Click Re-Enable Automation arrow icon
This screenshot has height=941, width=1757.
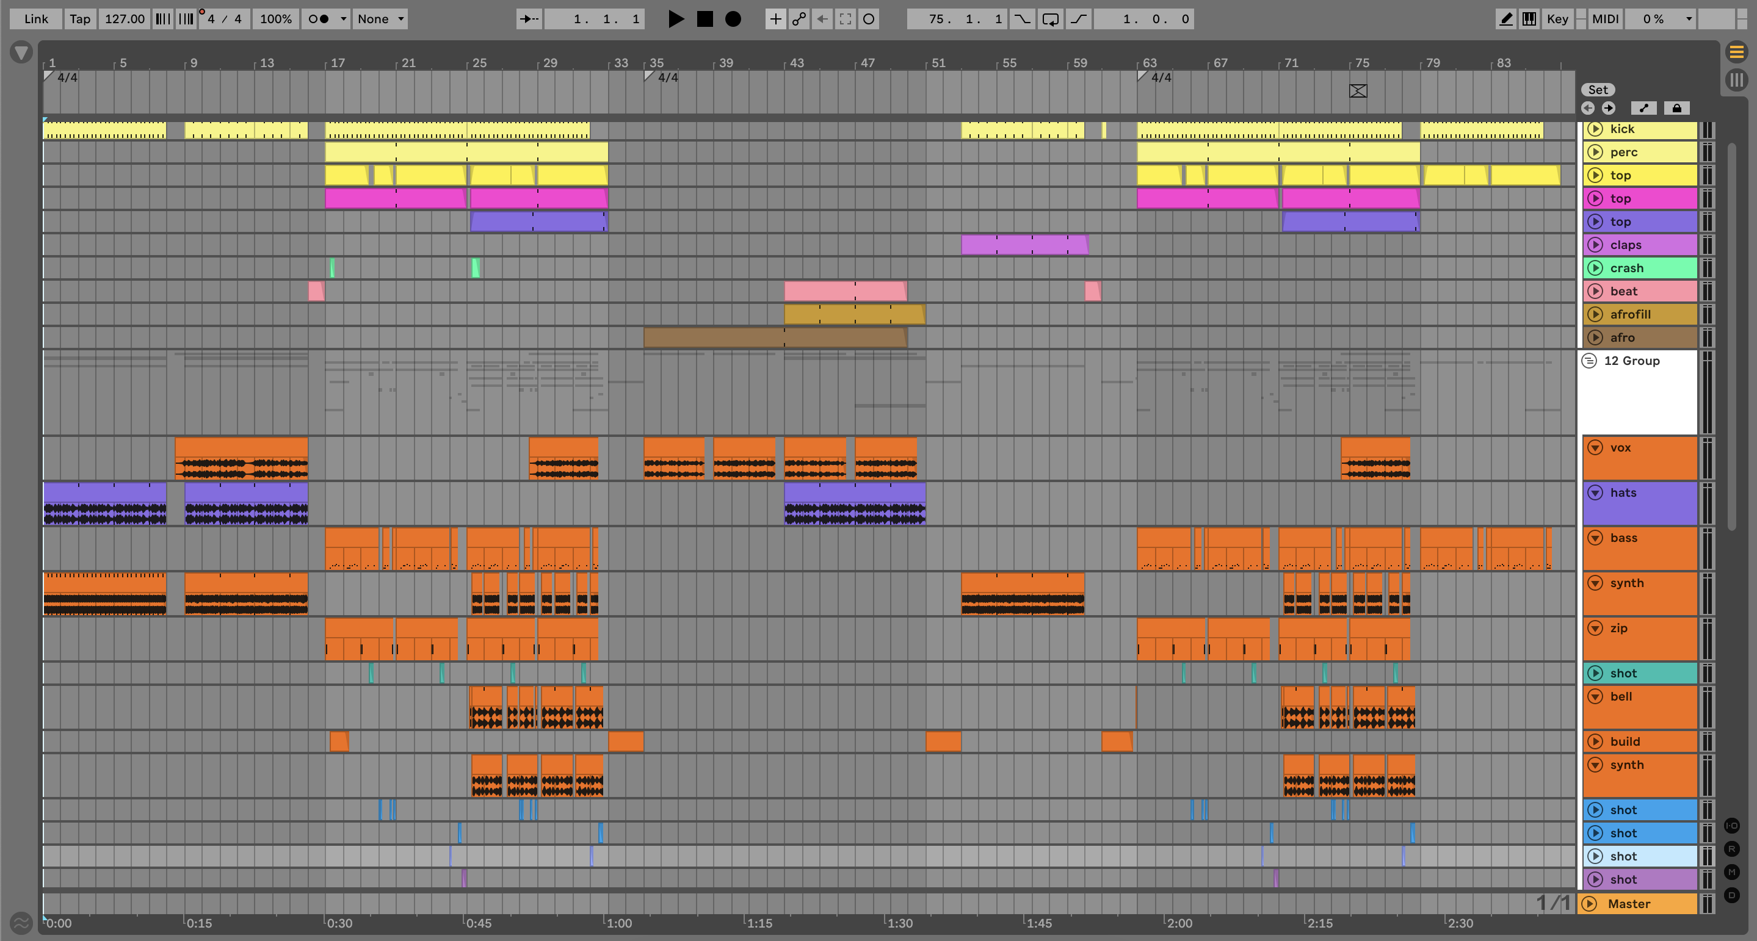point(822,19)
